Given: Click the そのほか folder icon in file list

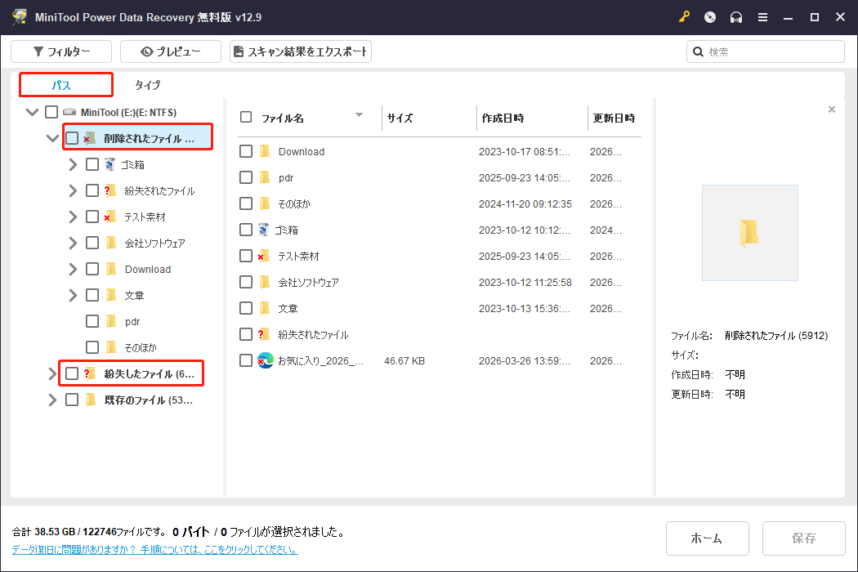Looking at the screenshot, I should [265, 203].
